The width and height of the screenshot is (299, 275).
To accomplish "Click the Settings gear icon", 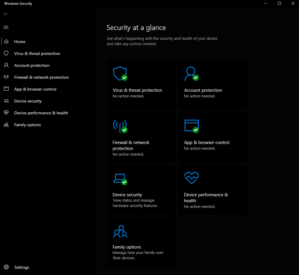I will click(x=6, y=267).
